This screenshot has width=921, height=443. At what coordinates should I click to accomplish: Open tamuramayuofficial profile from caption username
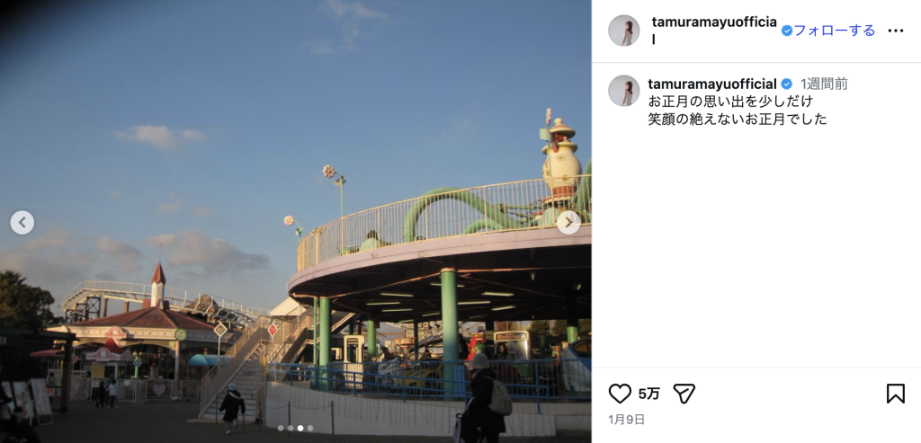click(x=712, y=84)
